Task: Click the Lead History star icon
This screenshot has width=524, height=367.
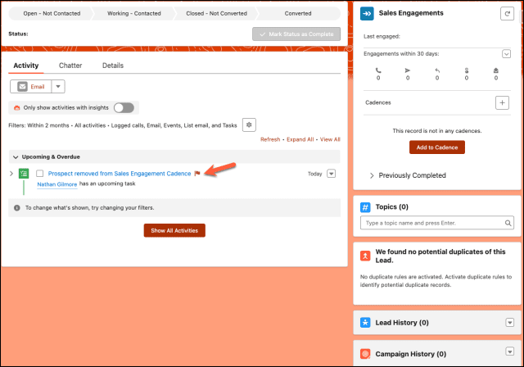Action: tap(366, 323)
